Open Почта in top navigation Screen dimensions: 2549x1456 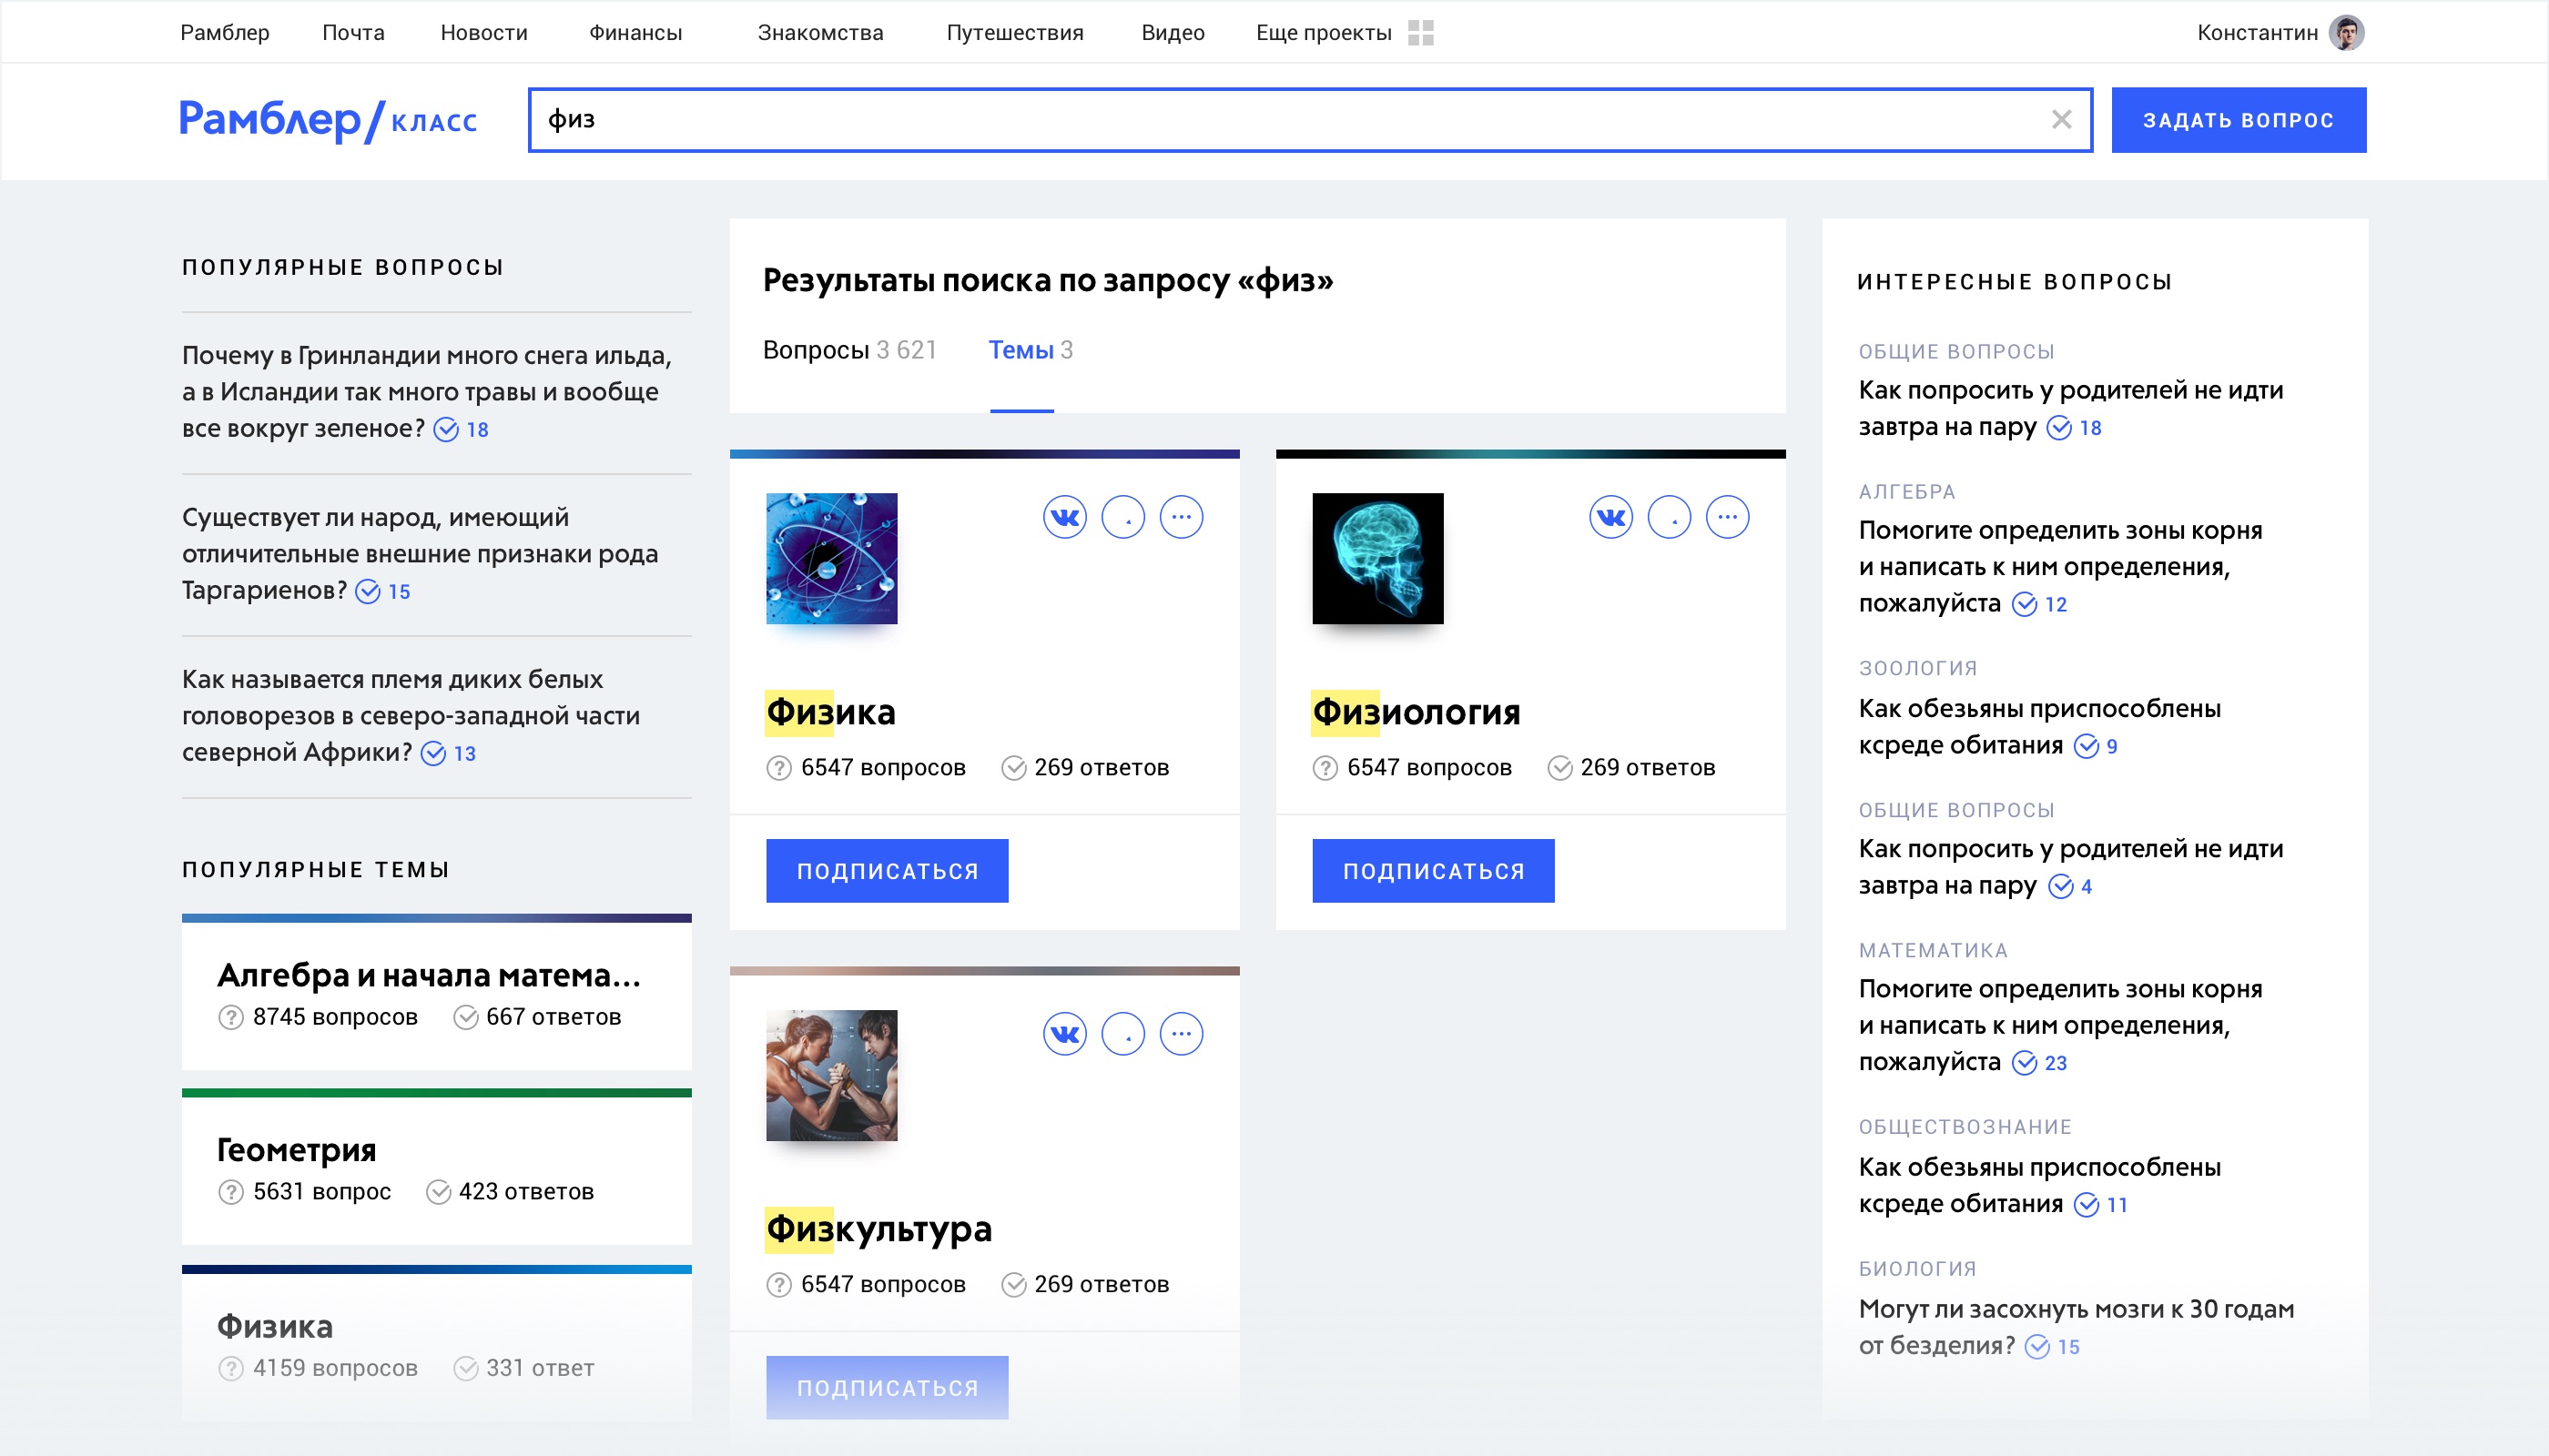click(353, 33)
